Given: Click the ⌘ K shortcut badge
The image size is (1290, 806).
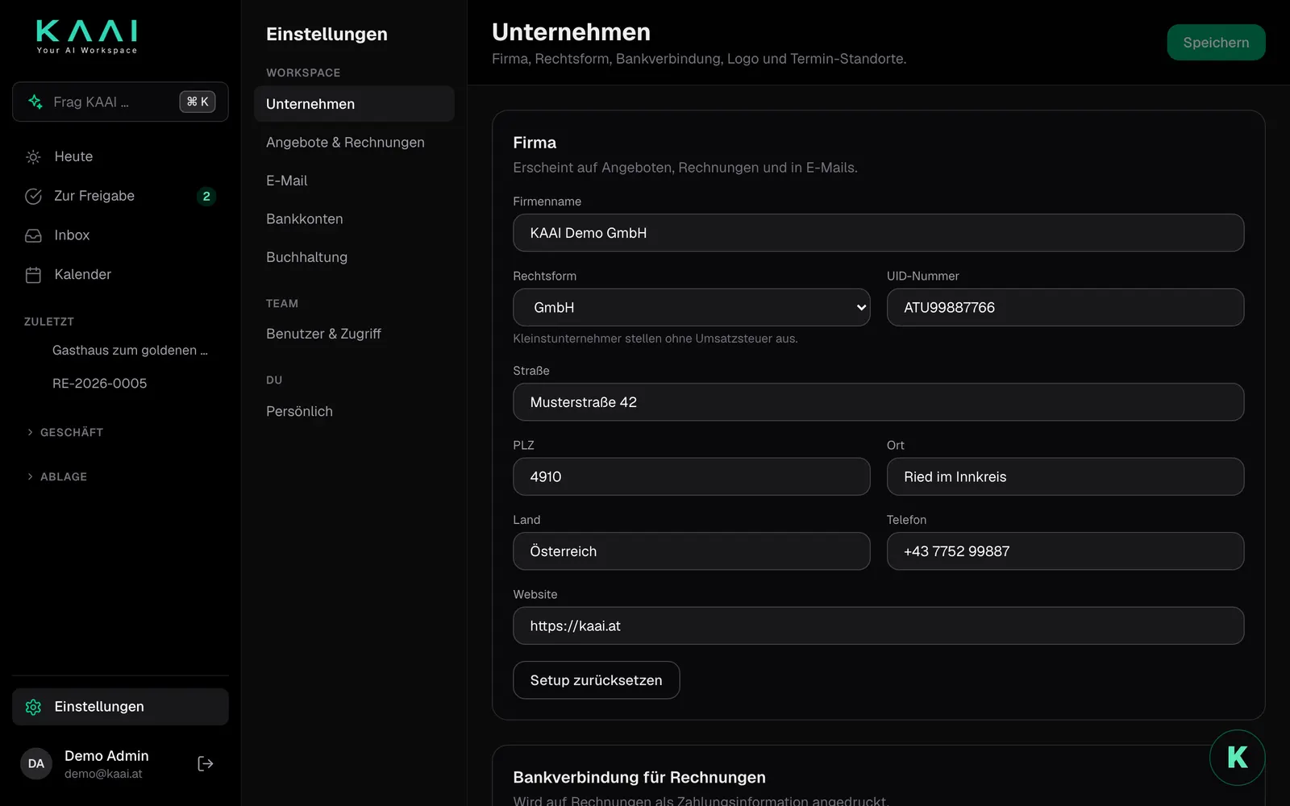Looking at the screenshot, I should pyautogui.click(x=198, y=102).
